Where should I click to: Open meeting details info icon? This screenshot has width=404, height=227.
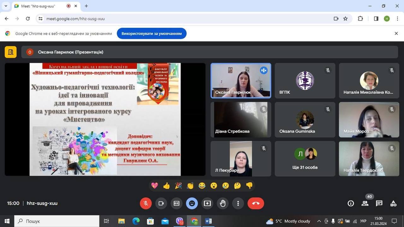(351, 203)
